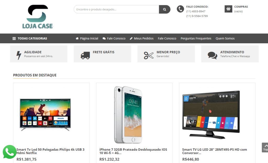Open Quem Somos page
This screenshot has height=163, width=268.
coord(225,39)
